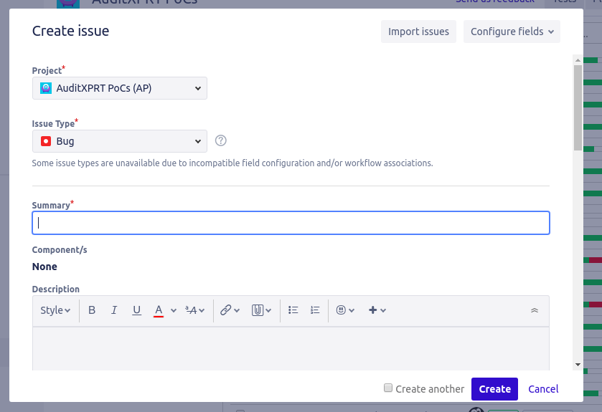
Task: Open the text color dropdown arrow
Action: 174,310
